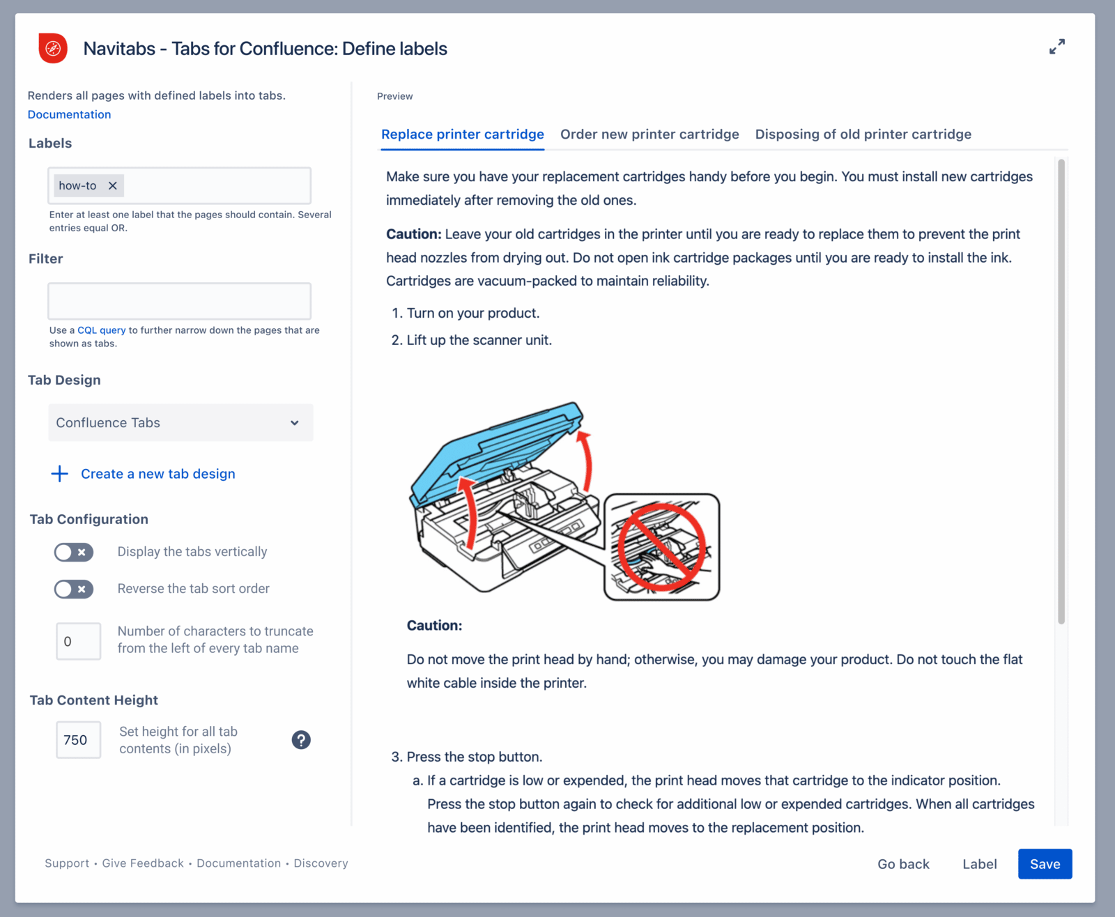Switch to the Order new printer cartridge tab
The height and width of the screenshot is (917, 1115).
pos(649,134)
